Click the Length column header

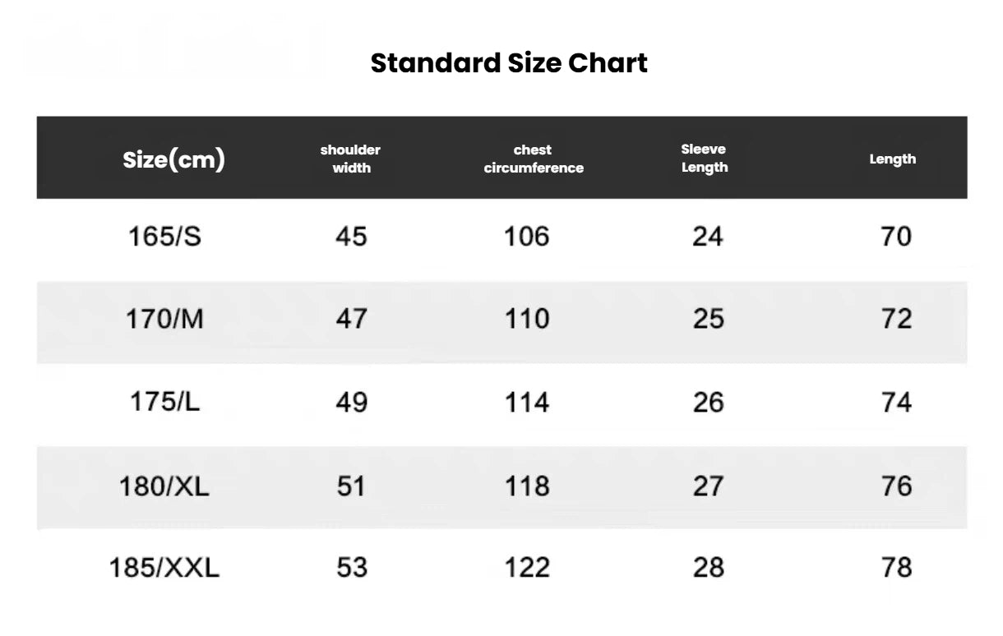(x=892, y=159)
